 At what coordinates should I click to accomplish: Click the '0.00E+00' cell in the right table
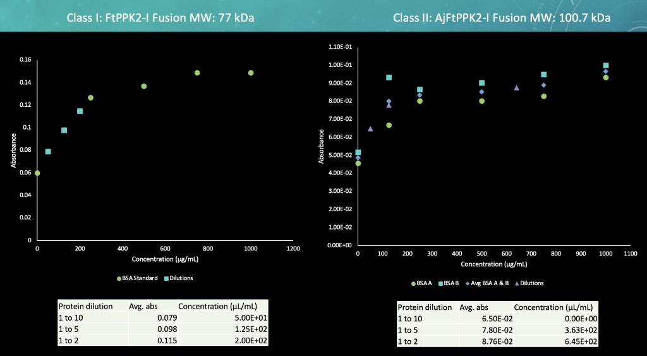580,319
